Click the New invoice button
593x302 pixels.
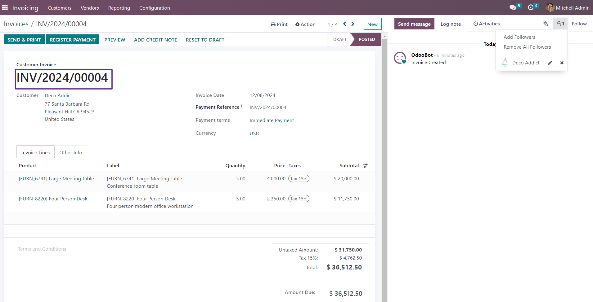pyautogui.click(x=372, y=24)
